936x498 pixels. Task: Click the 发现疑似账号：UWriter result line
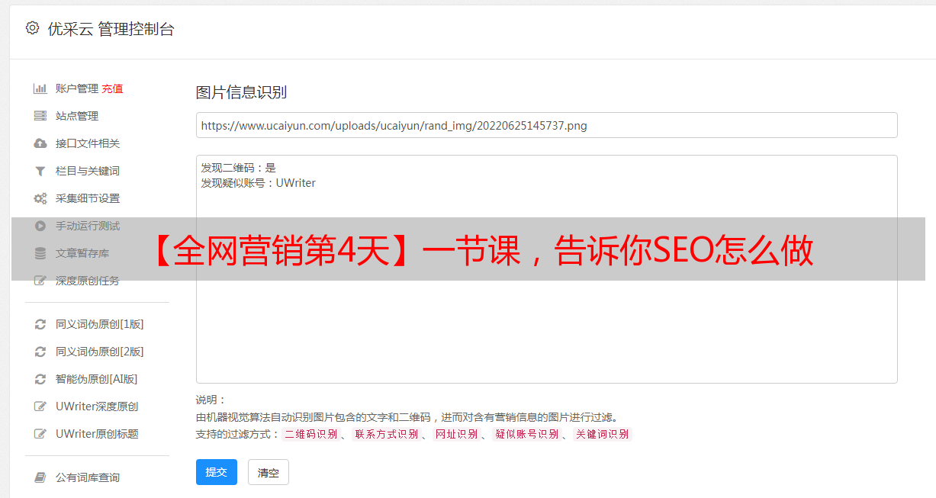(258, 183)
